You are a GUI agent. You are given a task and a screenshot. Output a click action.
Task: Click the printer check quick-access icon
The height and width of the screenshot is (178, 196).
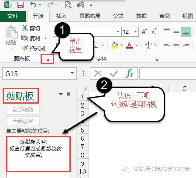pyautogui.click(x=81, y=5)
